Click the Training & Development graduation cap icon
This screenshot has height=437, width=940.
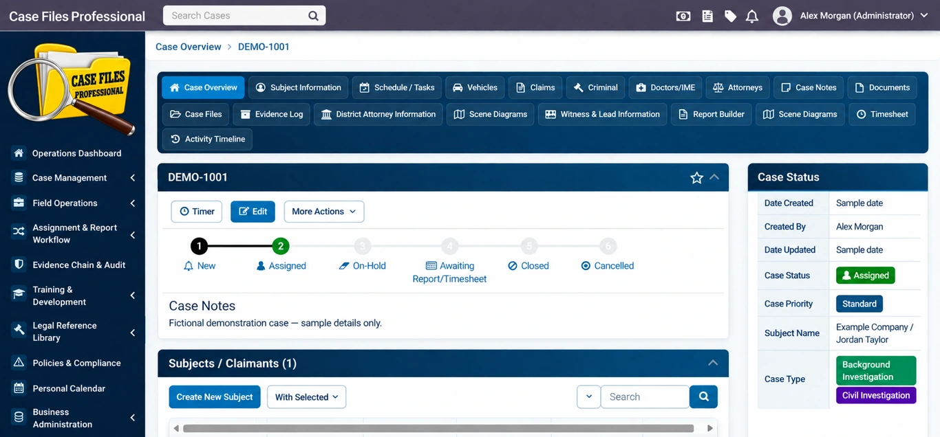click(19, 294)
